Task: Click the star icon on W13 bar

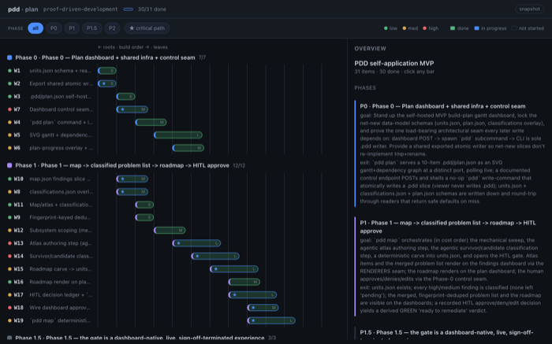Action: tap(178, 243)
